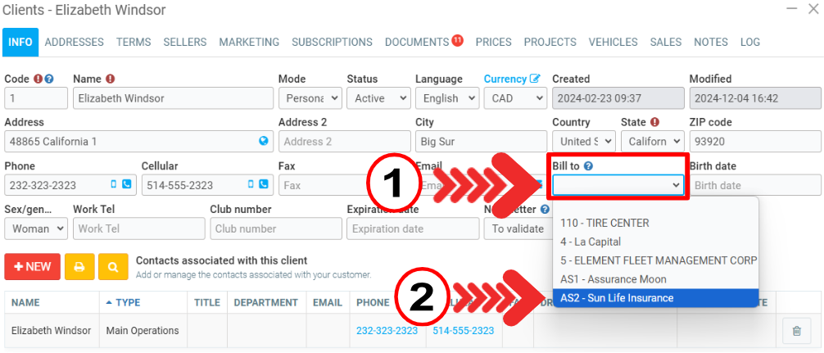The width and height of the screenshot is (824, 353).
Task: Click the yellow search contacts button
Action: click(x=113, y=267)
